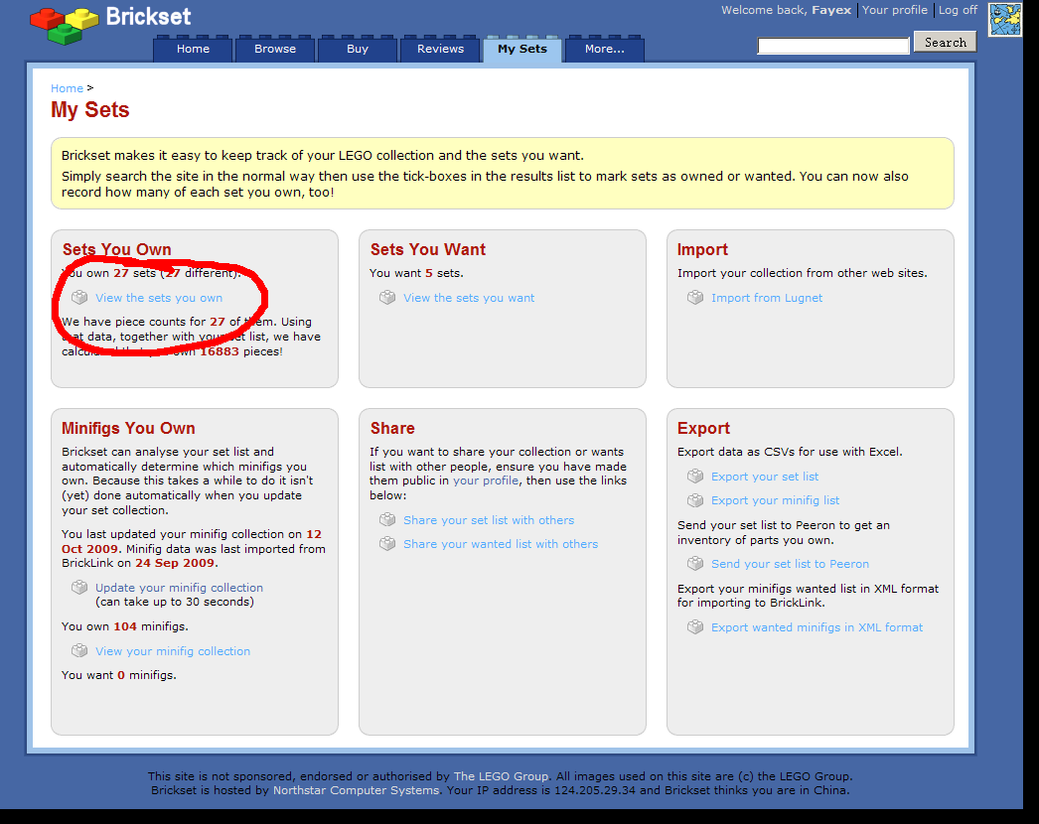This screenshot has width=1039, height=824.
Task: Click the your profile link in Share text
Action: pyautogui.click(x=486, y=481)
